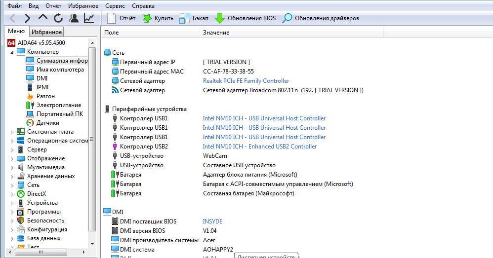Refresh the report with the Refresh icon
Image resolution: width=493 pixels, height=258 pixels.
coord(58,18)
